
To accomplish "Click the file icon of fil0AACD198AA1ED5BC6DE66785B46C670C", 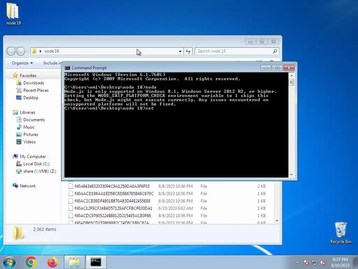I will [x=71, y=193].
